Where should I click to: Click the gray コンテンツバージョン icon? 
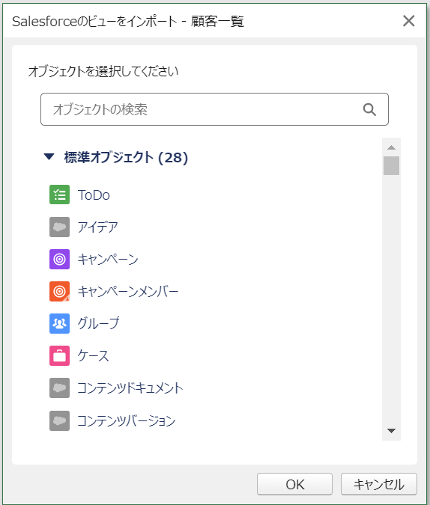pos(59,420)
